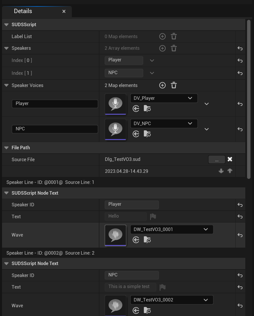The height and width of the screenshot is (316, 254).
Task: Click the ... button to pick a source file
Action: (x=217, y=159)
